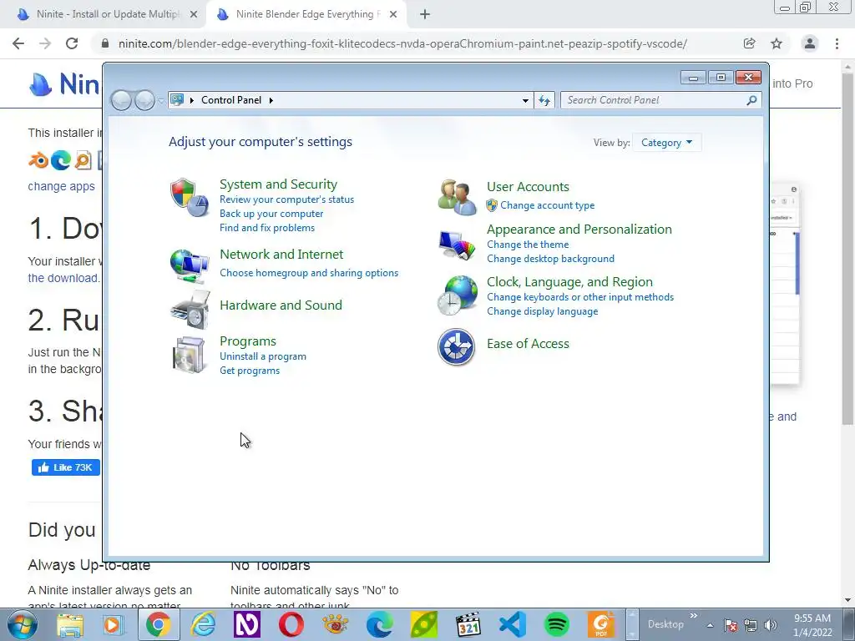Expand the arrow before Control Panel breadcrumb

coord(192,100)
